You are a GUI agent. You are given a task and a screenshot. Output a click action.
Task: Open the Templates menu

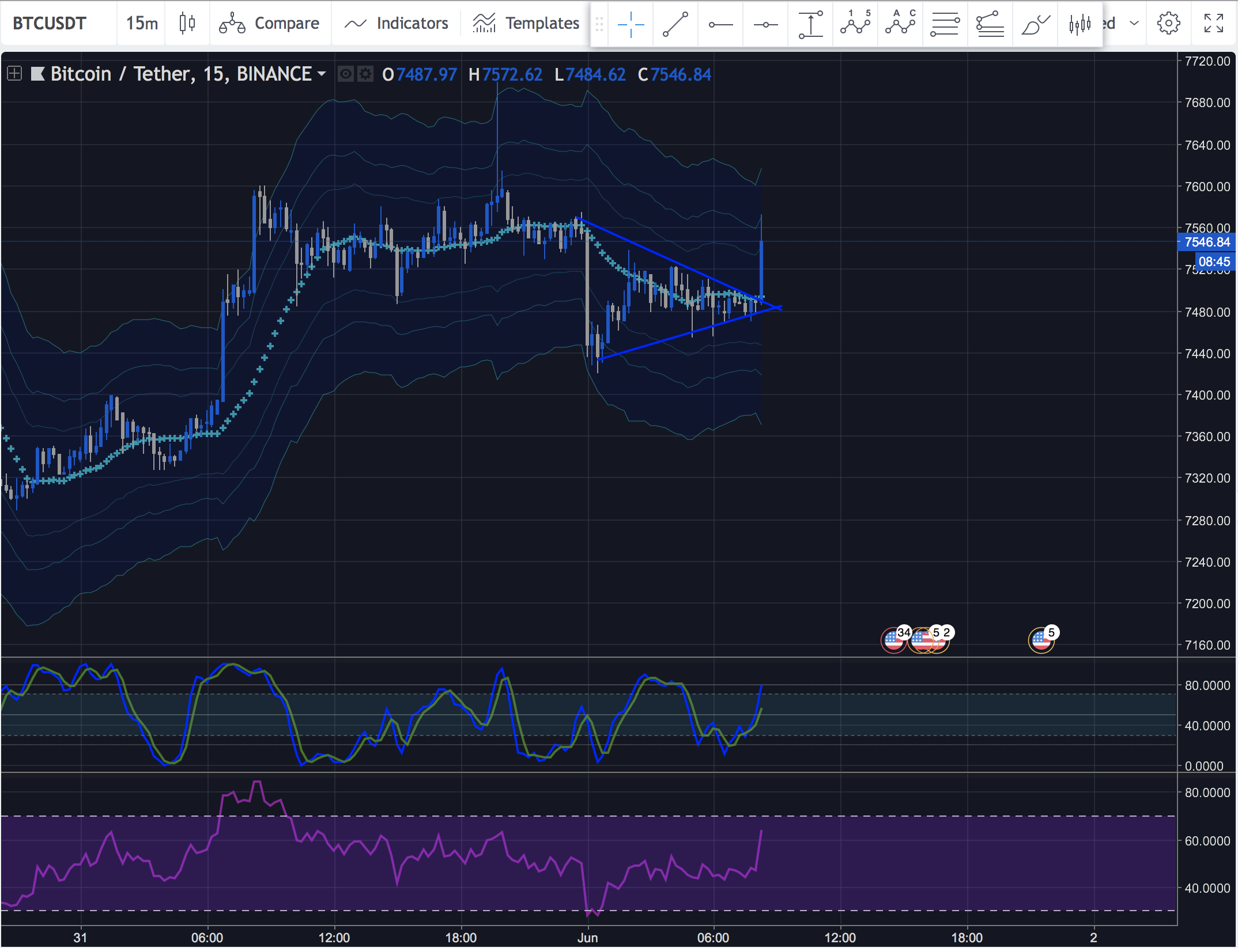pos(526,23)
